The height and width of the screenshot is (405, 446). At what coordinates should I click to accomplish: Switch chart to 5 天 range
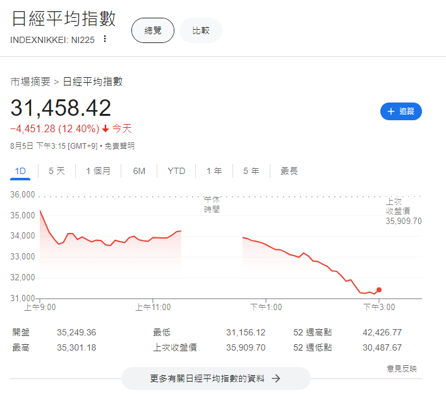(57, 171)
